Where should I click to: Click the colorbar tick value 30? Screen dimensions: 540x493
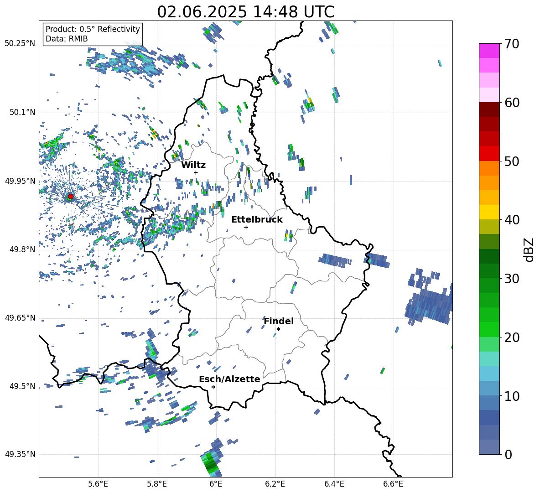tap(511, 278)
